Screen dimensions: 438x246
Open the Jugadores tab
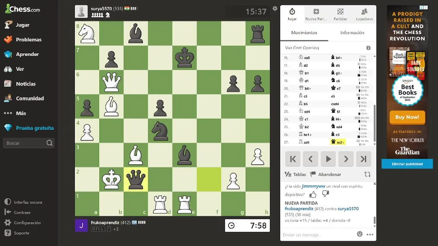click(x=364, y=15)
